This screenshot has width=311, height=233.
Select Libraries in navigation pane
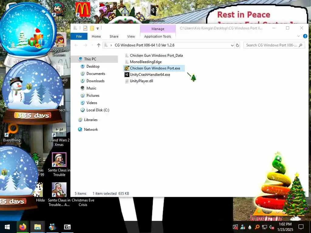[91, 120]
